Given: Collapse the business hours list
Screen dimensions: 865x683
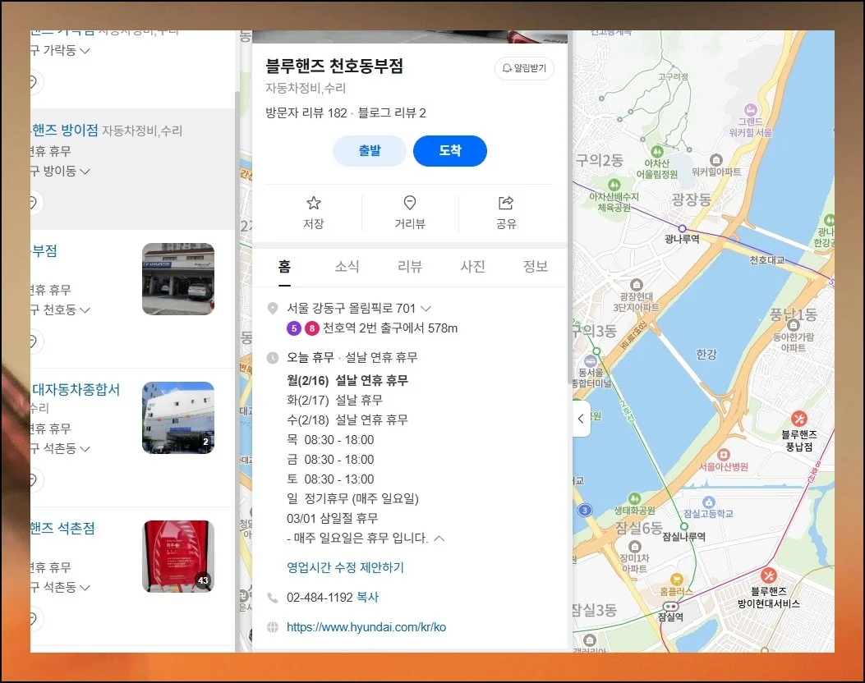Looking at the screenshot, I should pyautogui.click(x=439, y=539).
